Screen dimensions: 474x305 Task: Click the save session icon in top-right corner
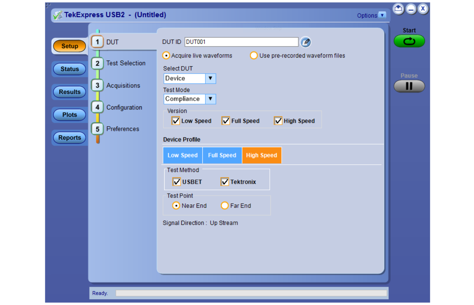coord(398,9)
